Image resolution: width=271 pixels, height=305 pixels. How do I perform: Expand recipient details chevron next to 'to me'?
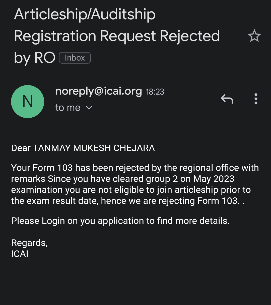point(89,108)
